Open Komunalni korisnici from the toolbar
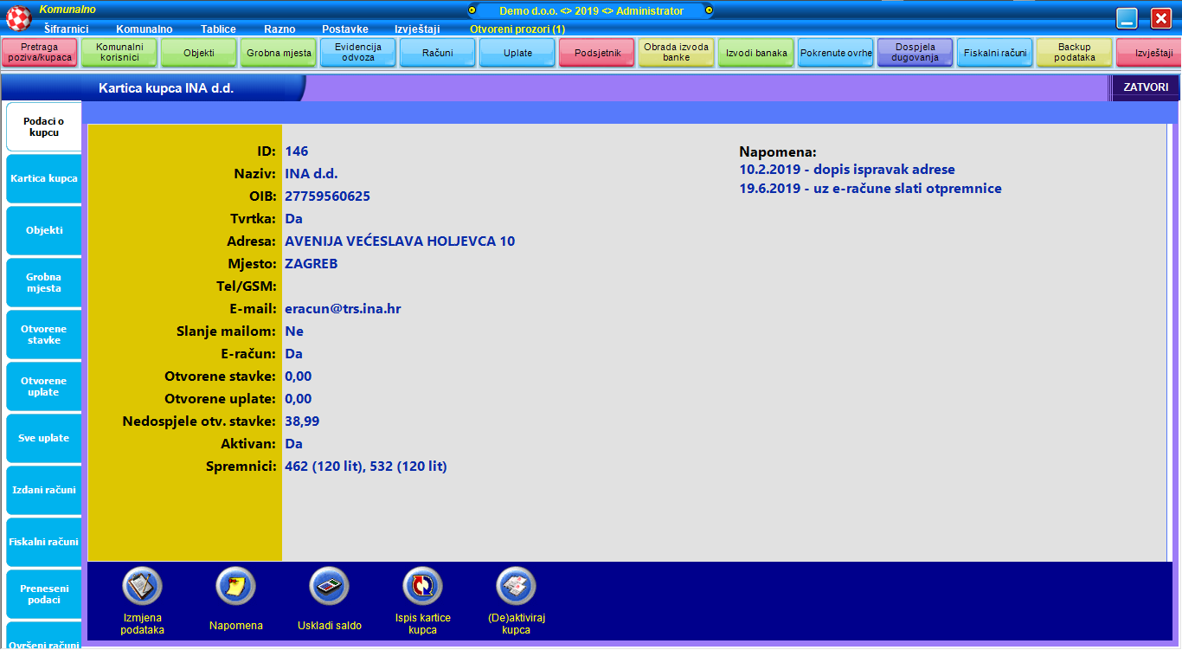 click(119, 53)
